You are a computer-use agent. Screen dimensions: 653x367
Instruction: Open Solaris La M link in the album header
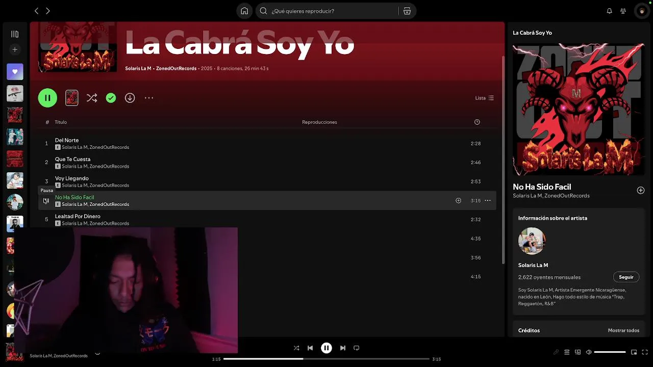point(138,68)
